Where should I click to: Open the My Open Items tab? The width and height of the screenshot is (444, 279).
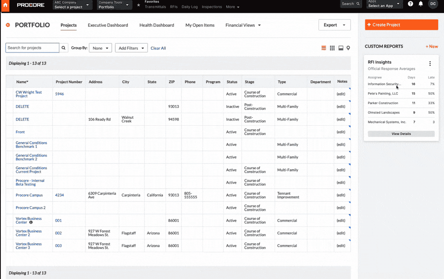[200, 25]
